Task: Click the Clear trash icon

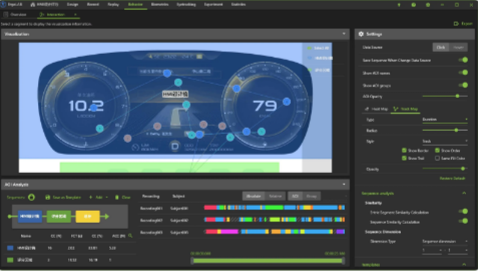Action: click(x=117, y=196)
